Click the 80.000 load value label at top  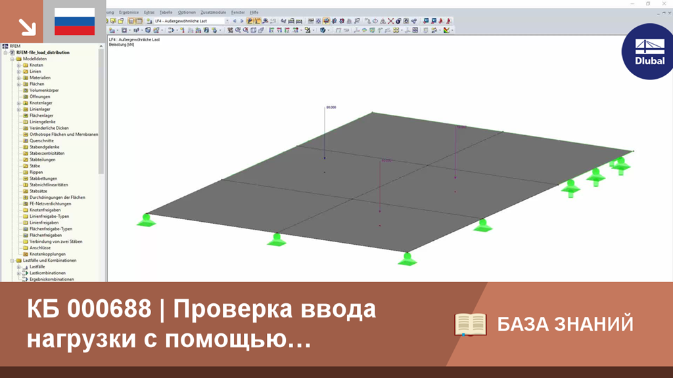331,108
